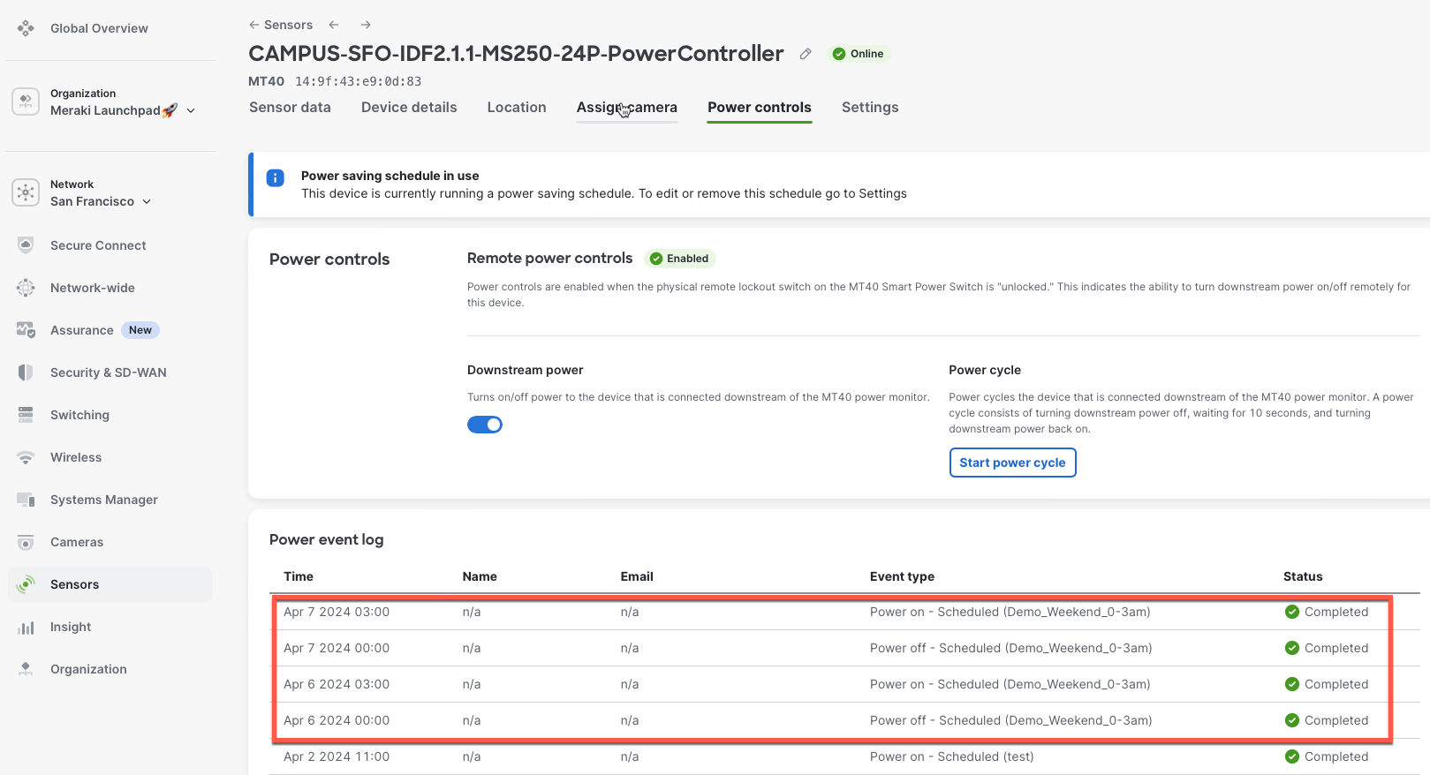Click the Insight bar chart icon
The width and height of the screenshot is (1430, 775).
point(26,627)
